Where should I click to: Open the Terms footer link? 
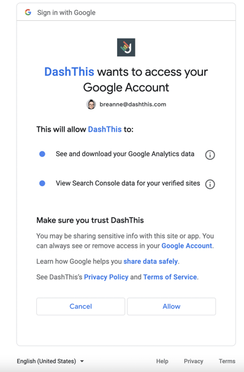coord(227,361)
